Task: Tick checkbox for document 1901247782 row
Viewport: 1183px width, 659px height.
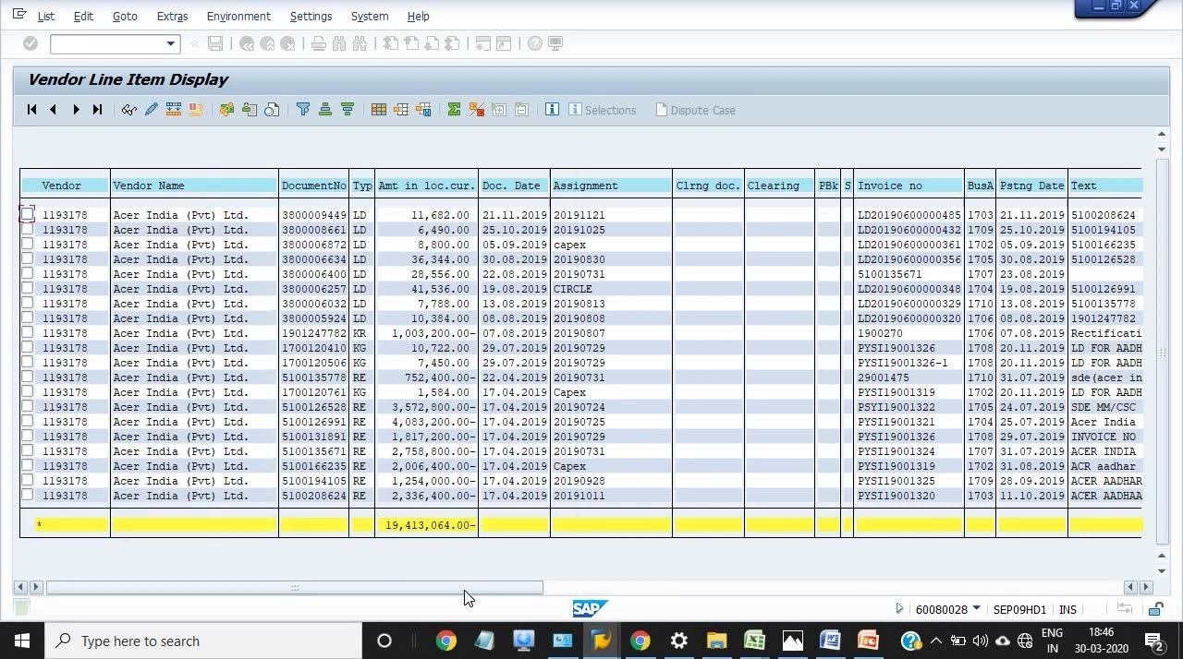Action: click(28, 332)
